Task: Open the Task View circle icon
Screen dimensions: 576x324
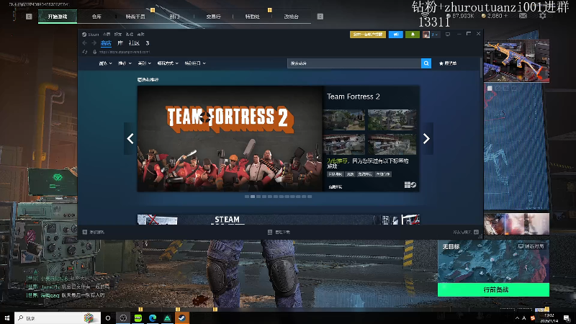Action: [108, 318]
